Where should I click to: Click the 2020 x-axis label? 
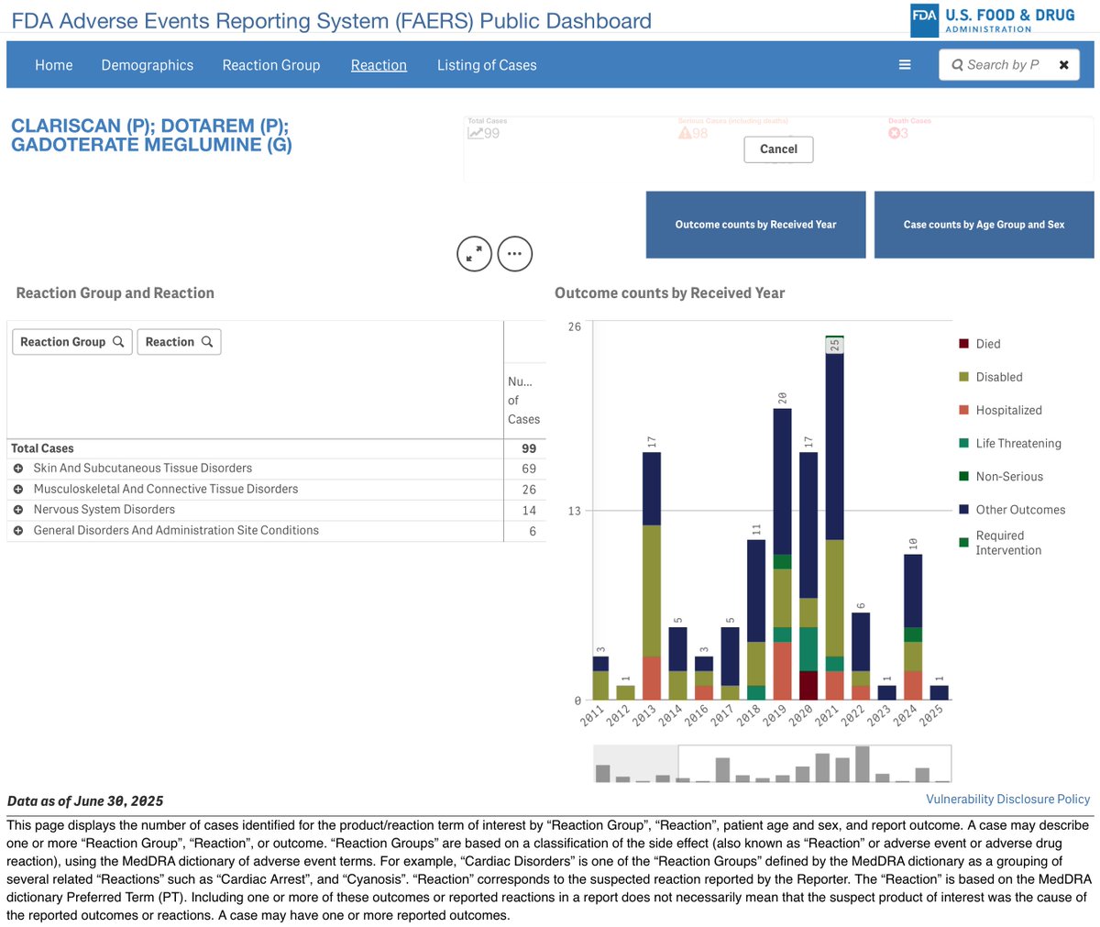[801, 715]
